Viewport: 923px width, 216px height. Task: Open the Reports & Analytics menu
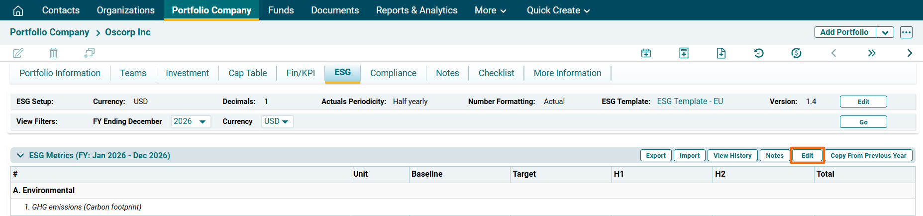click(416, 10)
